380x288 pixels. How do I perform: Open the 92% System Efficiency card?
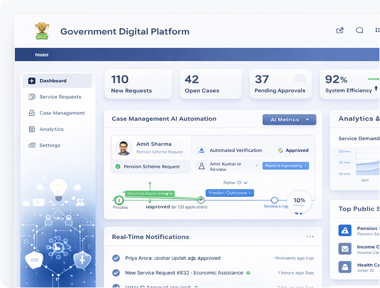click(x=350, y=84)
